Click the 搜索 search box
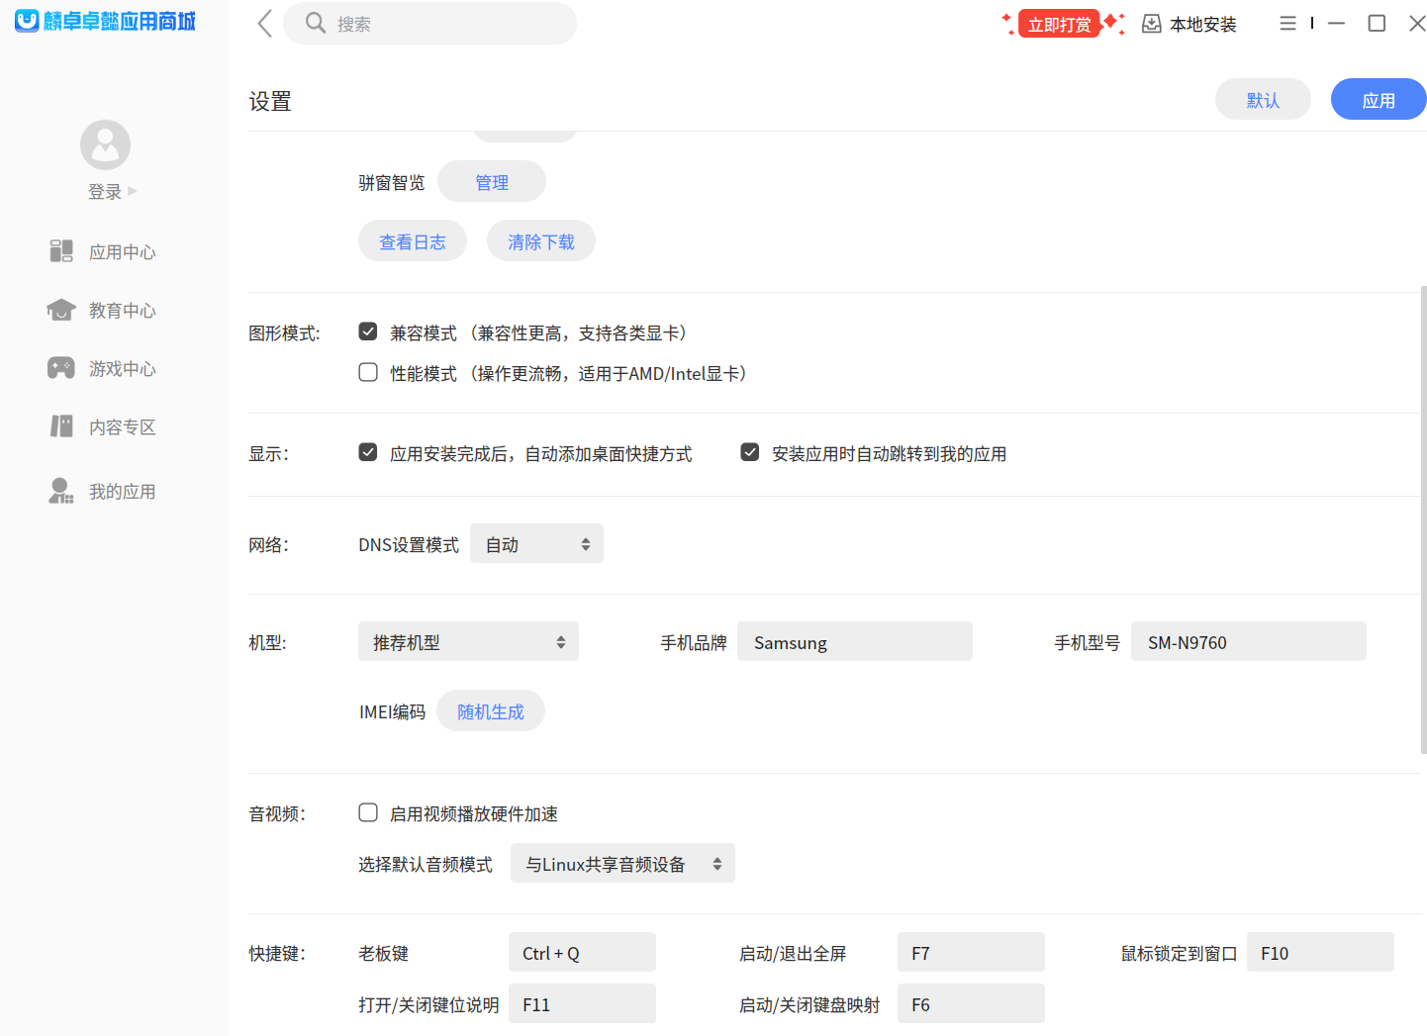The height and width of the screenshot is (1036, 1427). coord(429,23)
